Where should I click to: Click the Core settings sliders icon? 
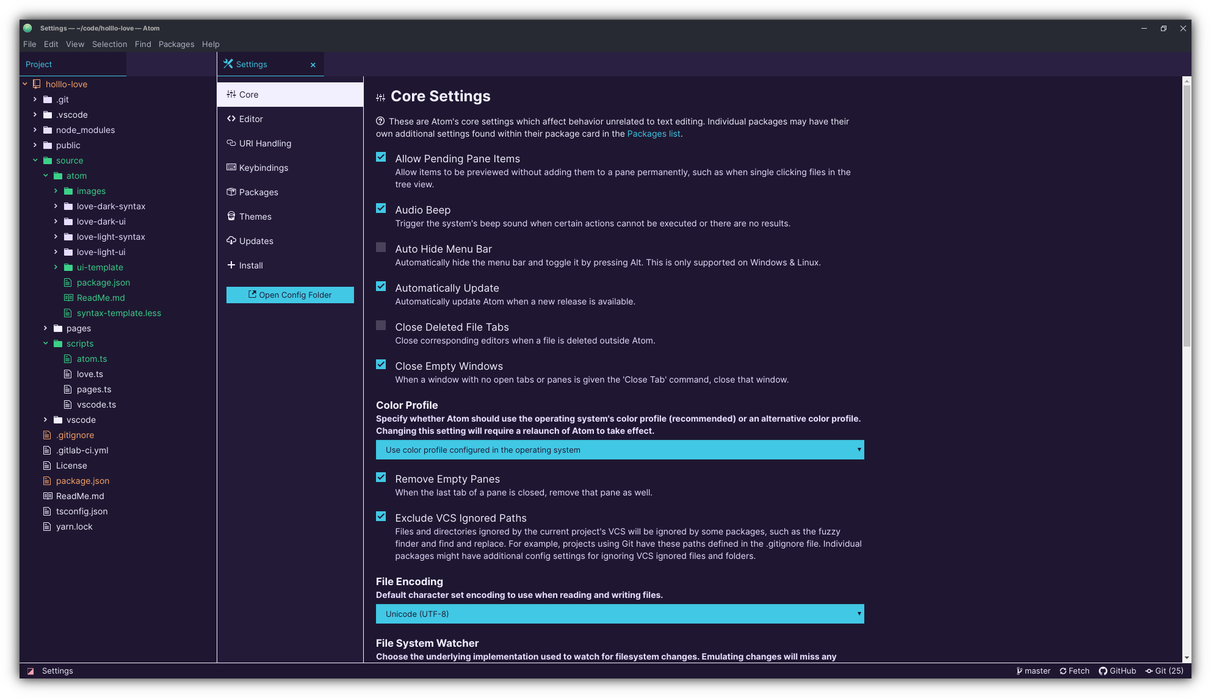pos(231,95)
